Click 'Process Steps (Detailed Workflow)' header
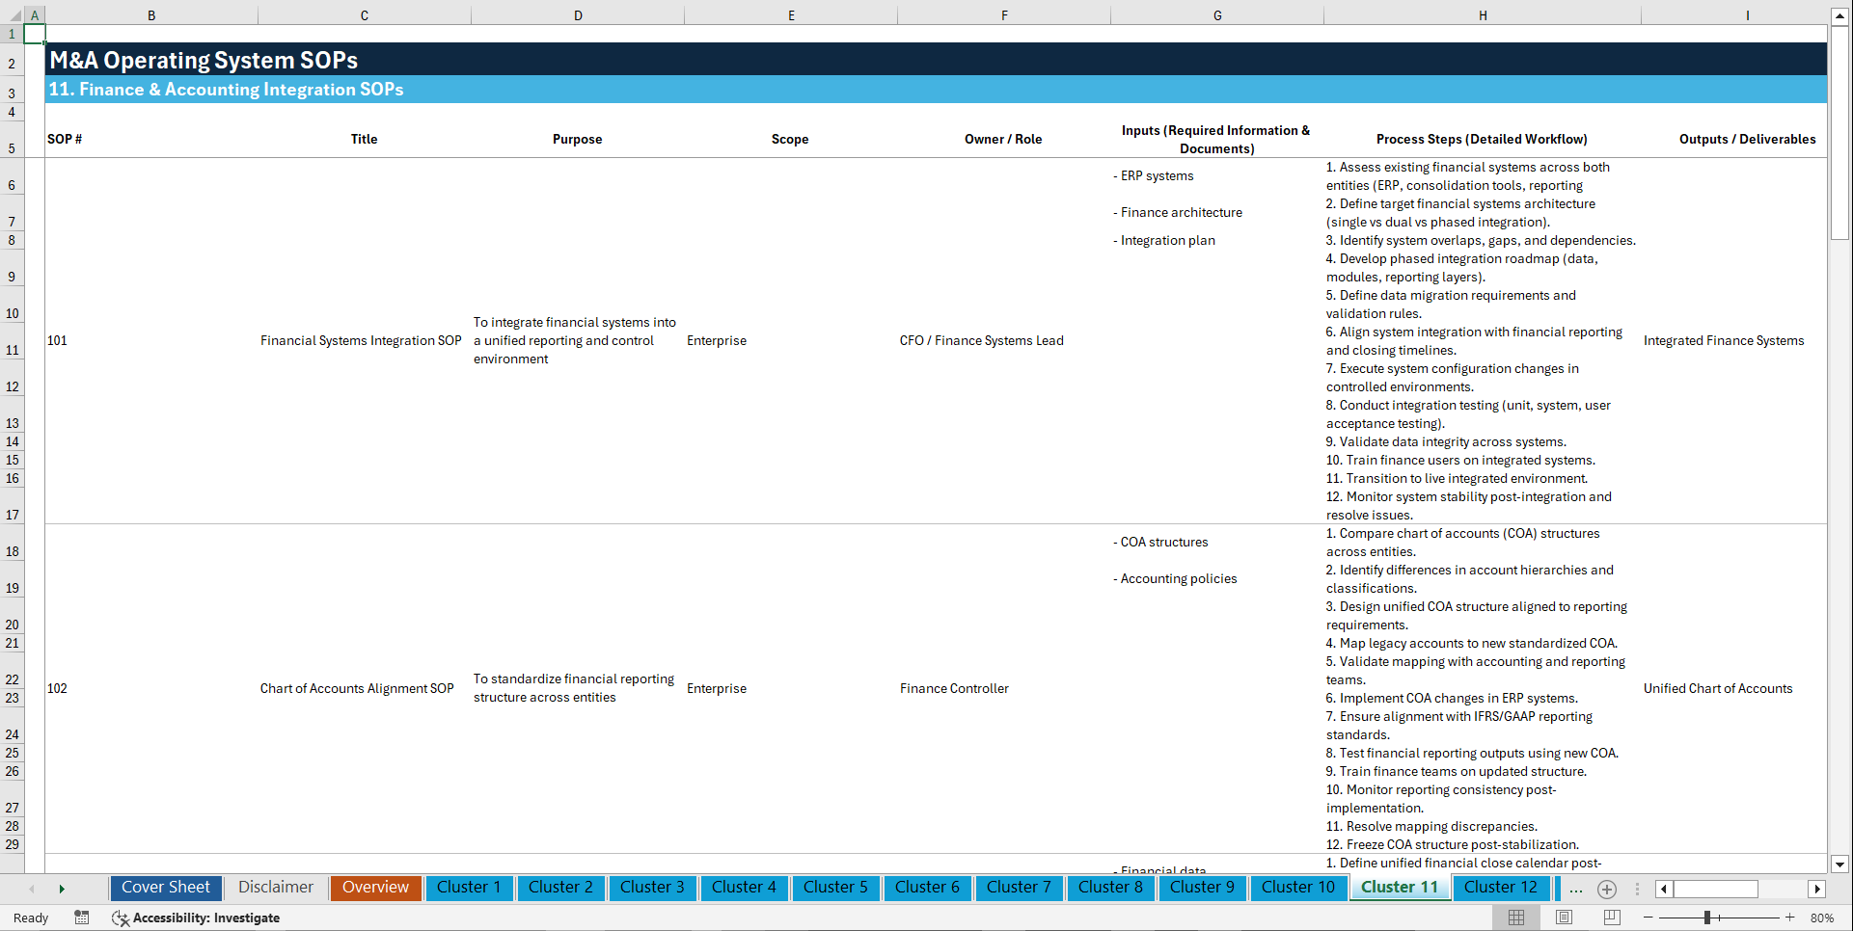Image resolution: width=1853 pixels, height=931 pixels. (1482, 140)
